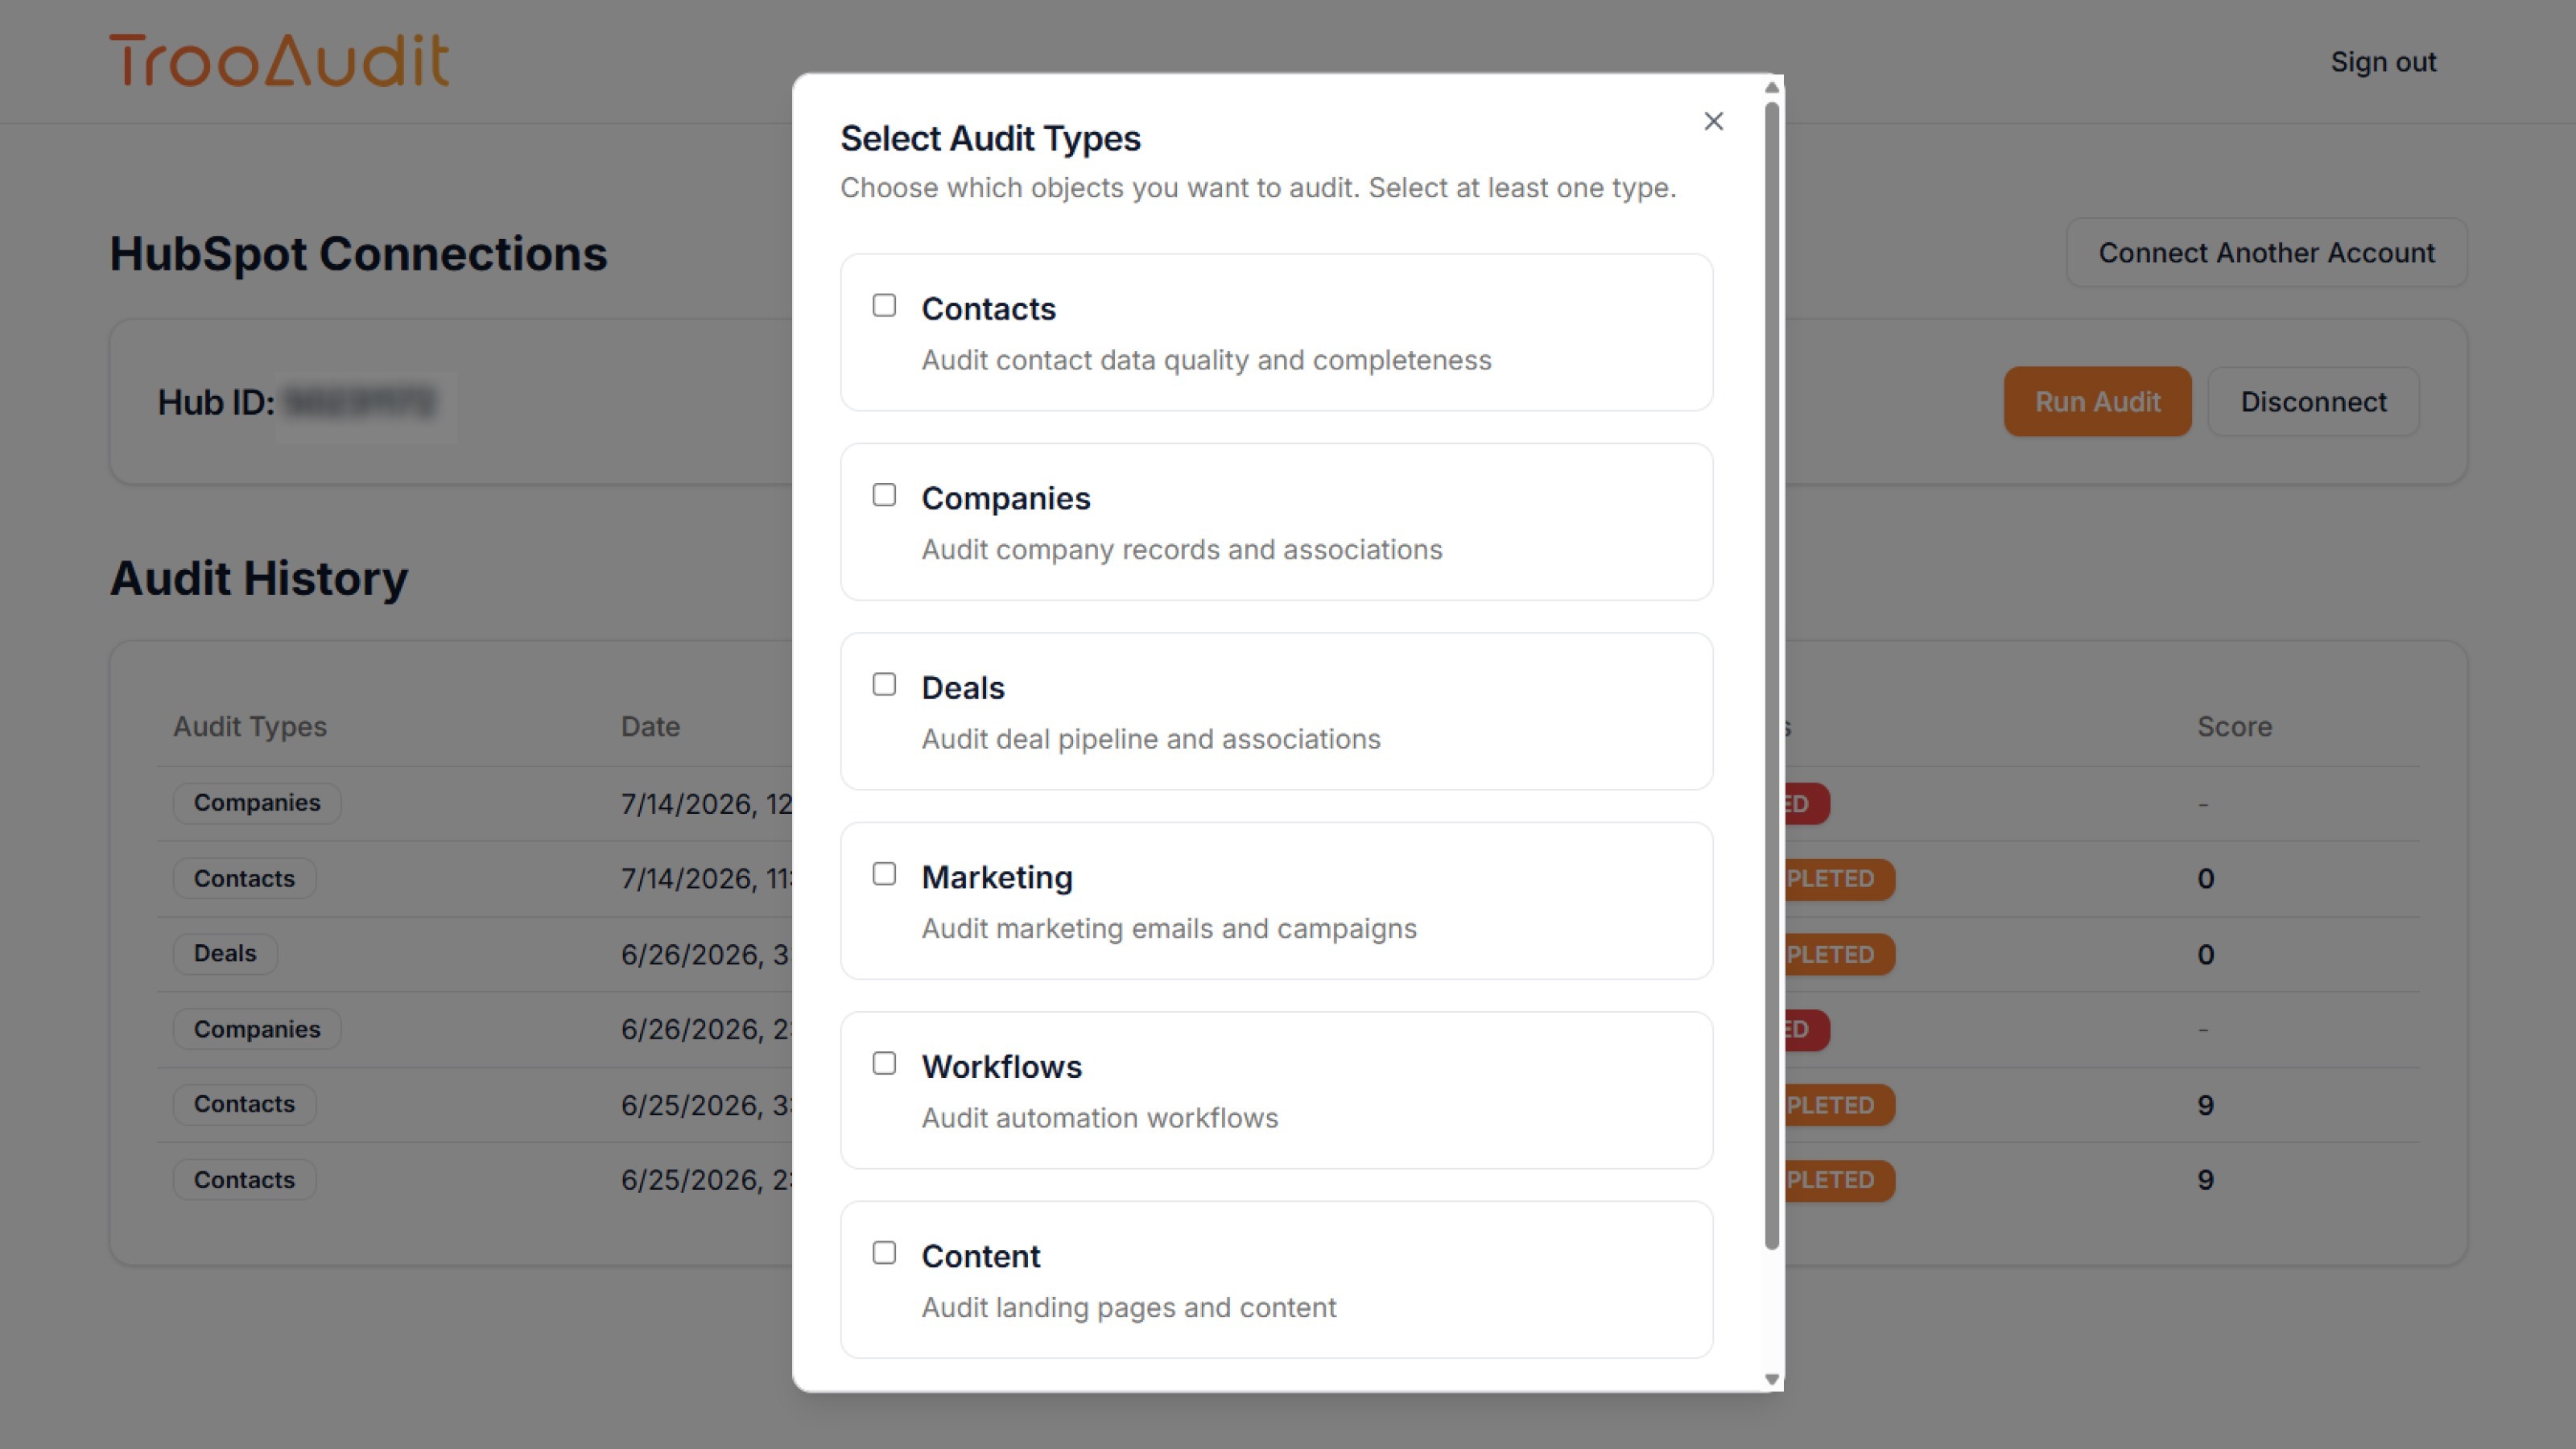
Task: Click the dialog scrollbar up arrow
Action: pos(1772,87)
